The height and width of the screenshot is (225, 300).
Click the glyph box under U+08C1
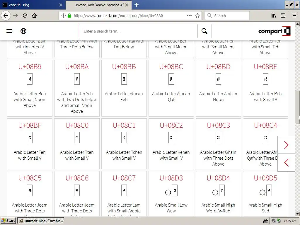[124, 138]
